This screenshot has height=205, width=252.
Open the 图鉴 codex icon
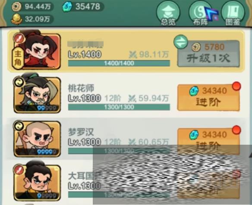click(x=233, y=14)
